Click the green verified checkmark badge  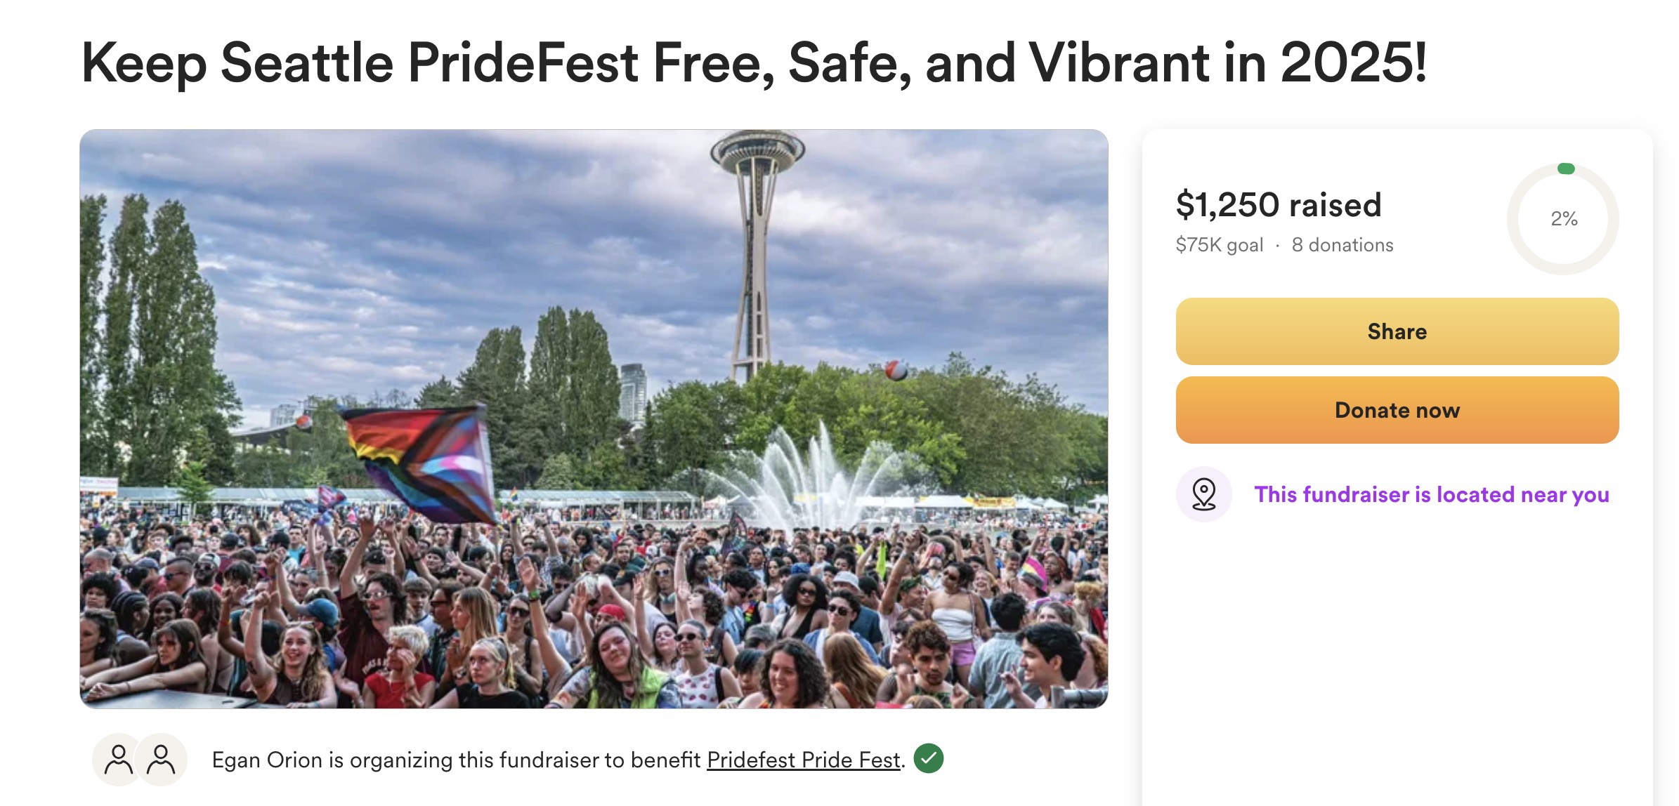[x=928, y=758]
